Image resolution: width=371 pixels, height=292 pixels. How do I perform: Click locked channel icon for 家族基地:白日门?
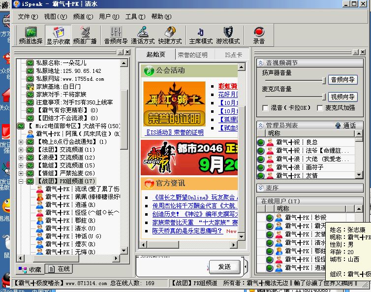(x=30, y=87)
